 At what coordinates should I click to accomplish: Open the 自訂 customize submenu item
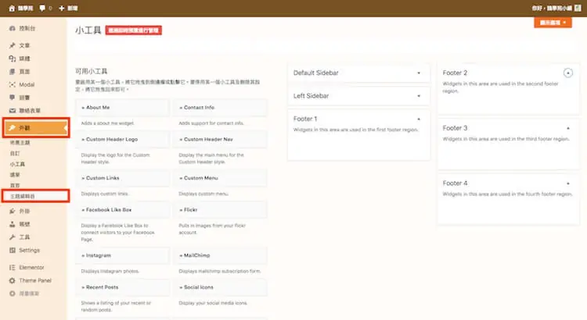click(15, 154)
